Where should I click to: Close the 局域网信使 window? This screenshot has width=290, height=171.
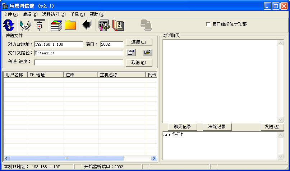click(x=284, y=6)
